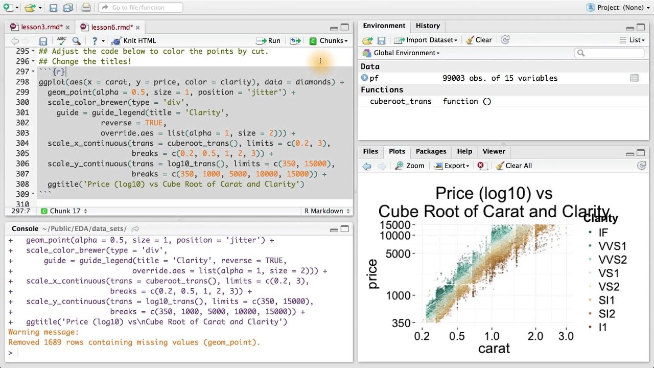Knit the document to HTML
654x368 pixels.
click(x=134, y=41)
